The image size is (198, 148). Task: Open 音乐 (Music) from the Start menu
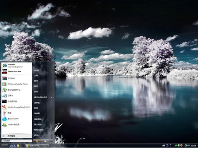43,86
